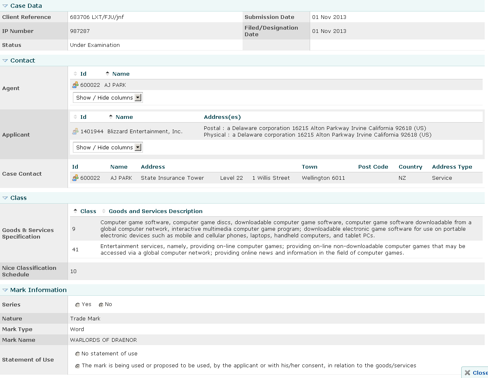Sort by Class column arrow
The height and width of the screenshot is (378, 488).
[75, 211]
